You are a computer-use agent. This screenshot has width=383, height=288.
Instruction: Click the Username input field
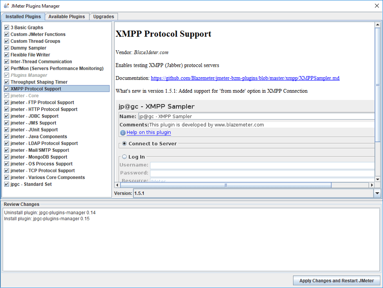point(262,165)
